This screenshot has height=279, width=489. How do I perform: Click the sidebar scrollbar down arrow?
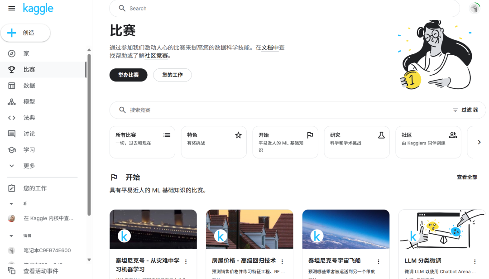click(x=89, y=260)
